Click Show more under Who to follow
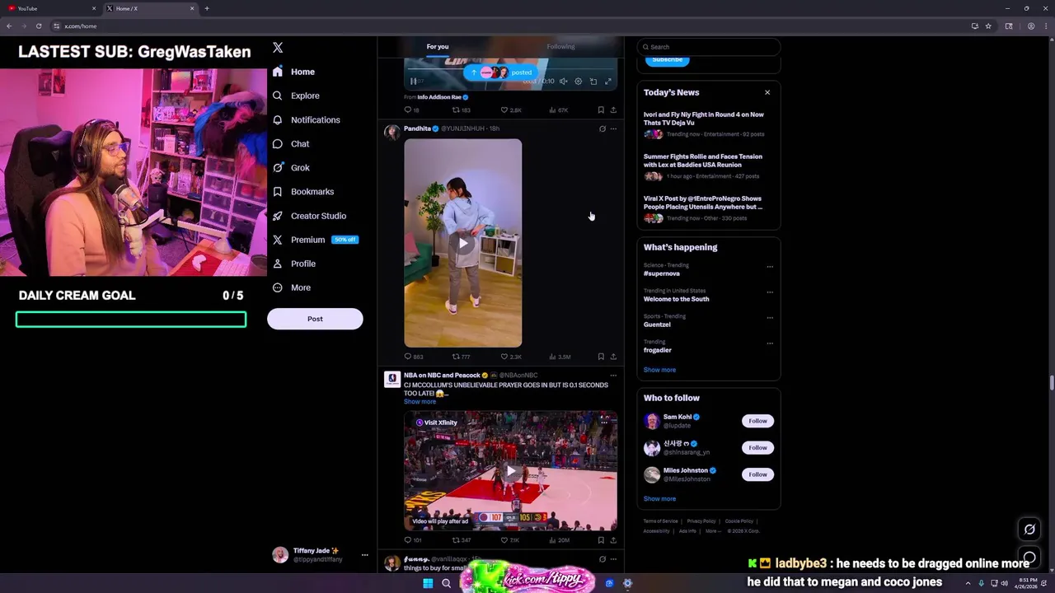The image size is (1055, 593). tap(659, 499)
